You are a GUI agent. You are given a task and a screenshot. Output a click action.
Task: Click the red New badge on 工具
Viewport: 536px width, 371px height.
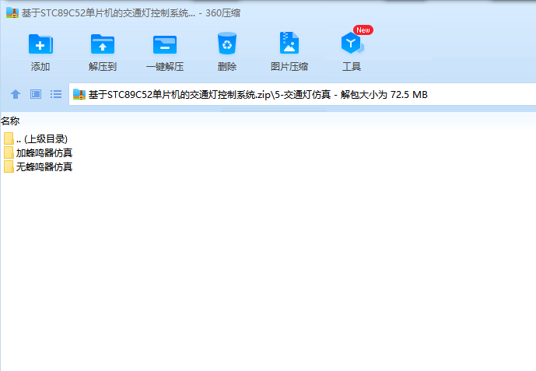[363, 30]
